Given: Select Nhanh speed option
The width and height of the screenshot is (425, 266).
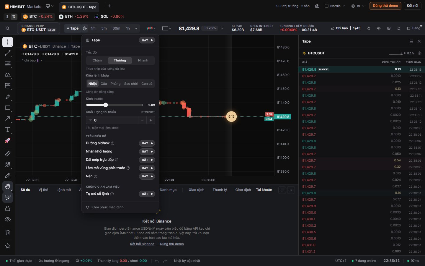Looking at the screenshot, I should point(143,60).
